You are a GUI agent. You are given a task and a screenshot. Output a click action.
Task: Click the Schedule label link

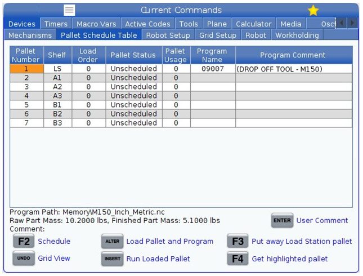click(x=54, y=241)
